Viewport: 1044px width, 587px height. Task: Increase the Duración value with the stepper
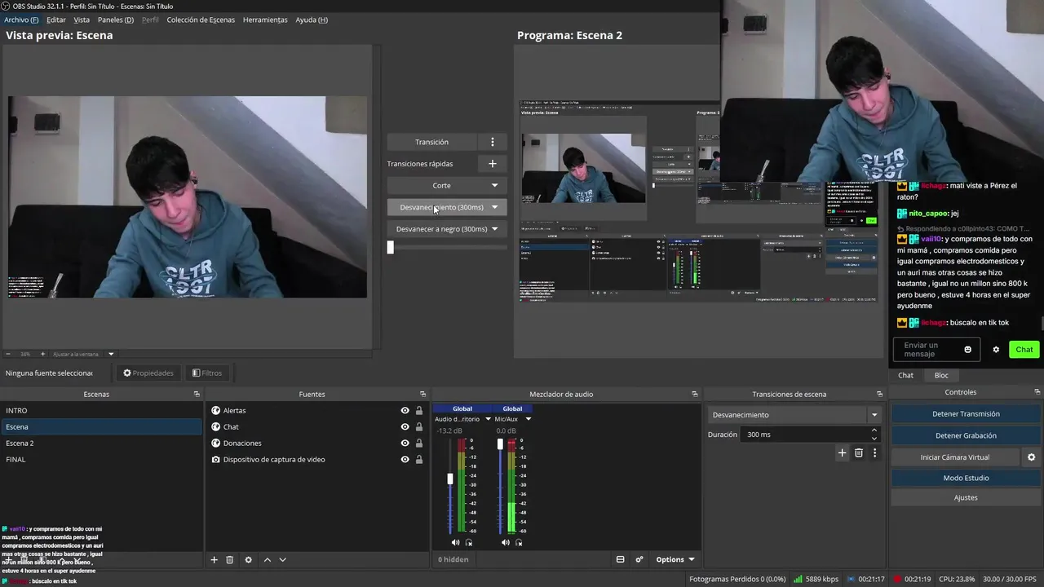pos(874,430)
